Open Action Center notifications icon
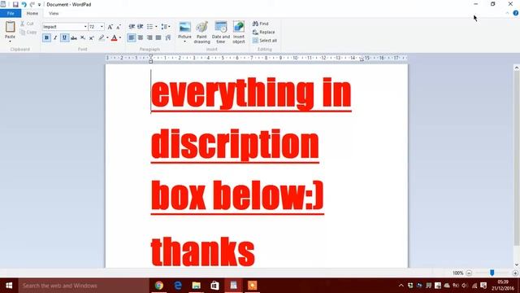Screen dimensions: 520x293 (483, 286)
